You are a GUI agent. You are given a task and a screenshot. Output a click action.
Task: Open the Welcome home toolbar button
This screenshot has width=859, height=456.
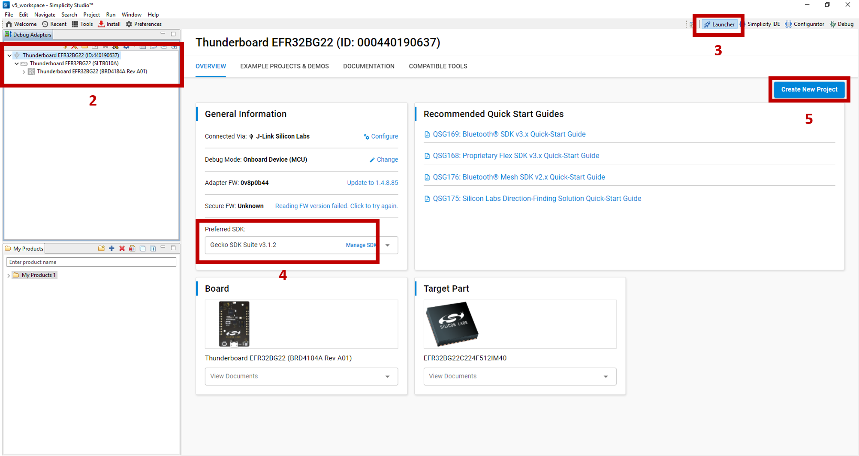coord(21,24)
